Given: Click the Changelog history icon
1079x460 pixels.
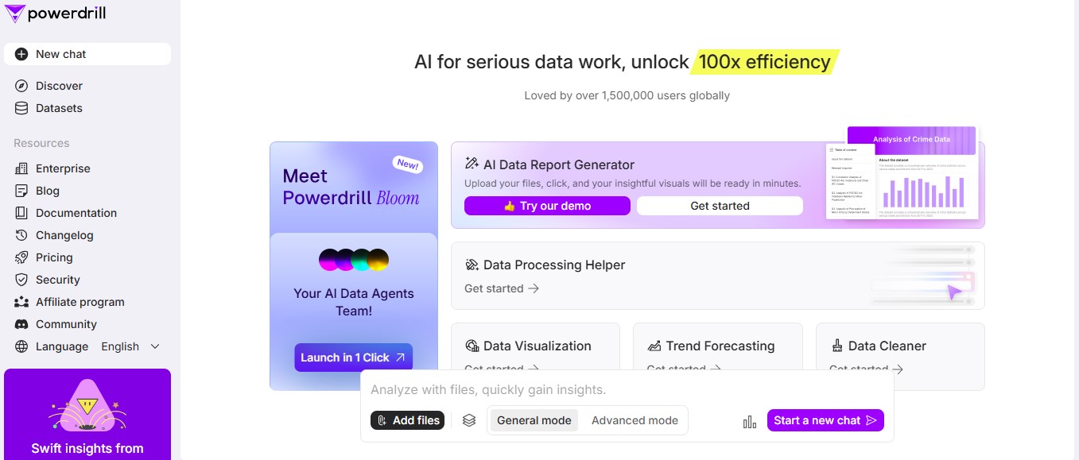Looking at the screenshot, I should coord(21,235).
